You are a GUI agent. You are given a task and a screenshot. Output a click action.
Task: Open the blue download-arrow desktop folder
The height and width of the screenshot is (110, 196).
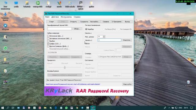click(5, 16)
